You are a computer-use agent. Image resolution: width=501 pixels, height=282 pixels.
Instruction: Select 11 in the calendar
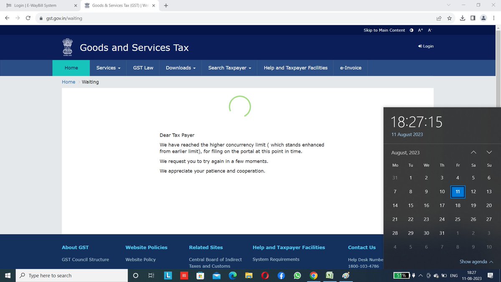tap(458, 191)
